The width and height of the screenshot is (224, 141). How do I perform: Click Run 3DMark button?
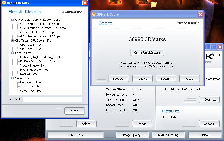tap(75, 135)
